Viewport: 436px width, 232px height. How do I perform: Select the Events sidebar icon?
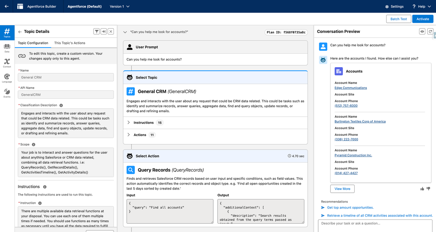point(7,92)
